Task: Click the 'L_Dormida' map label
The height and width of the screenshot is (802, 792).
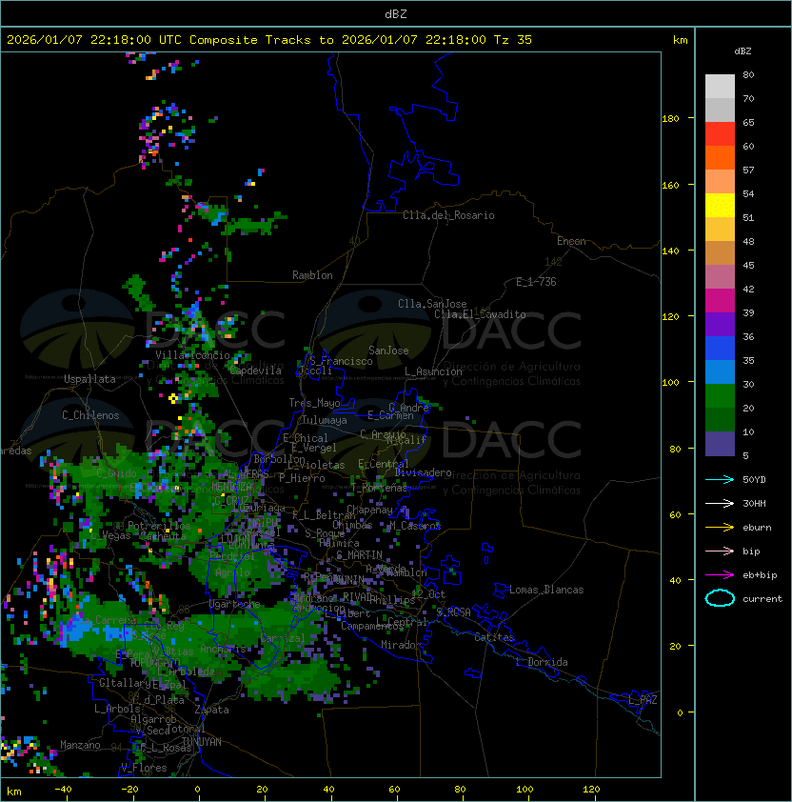Action: click(542, 662)
